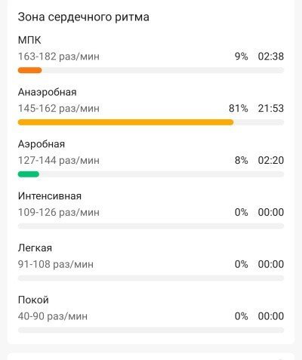
Task: Tap the 81% percentage value
Action: coord(238,109)
